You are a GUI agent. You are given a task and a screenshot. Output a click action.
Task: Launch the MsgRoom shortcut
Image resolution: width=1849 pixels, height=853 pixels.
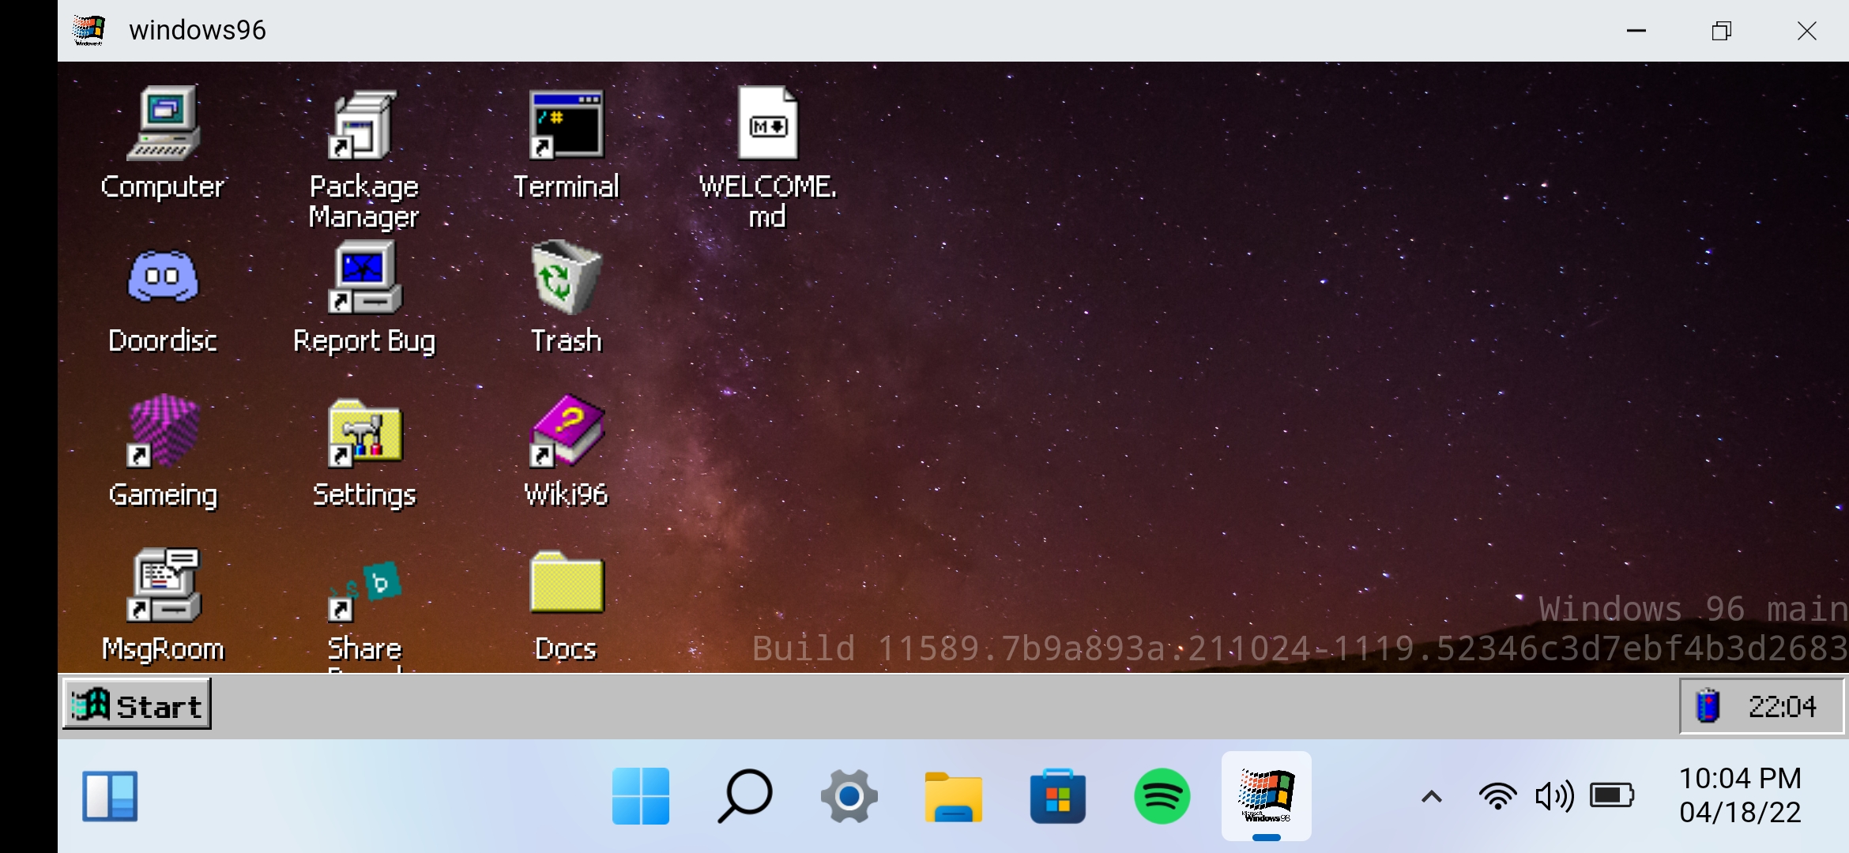163,605
